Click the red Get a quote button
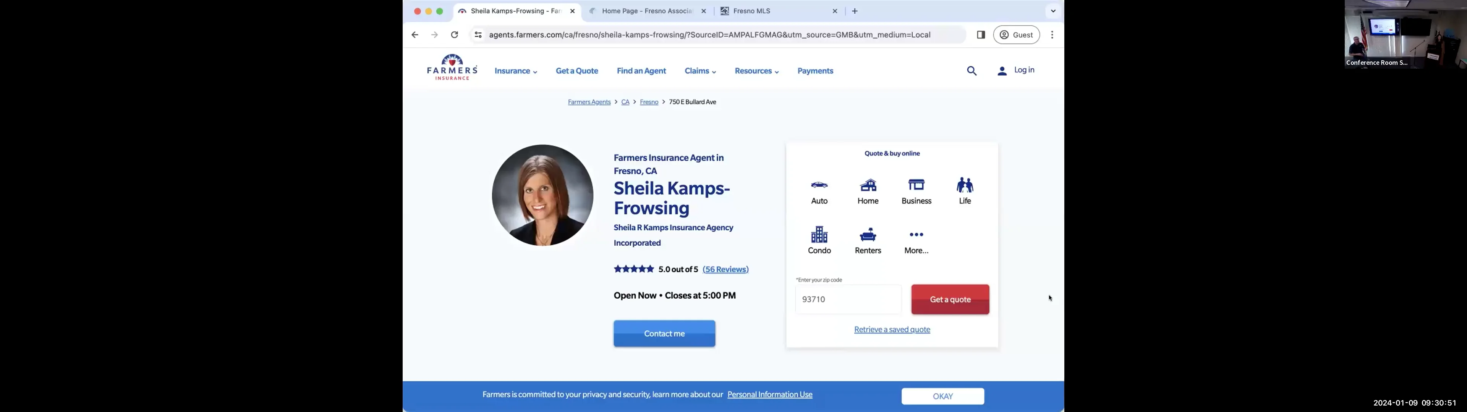Screen dimensions: 1467x412 coord(950,299)
